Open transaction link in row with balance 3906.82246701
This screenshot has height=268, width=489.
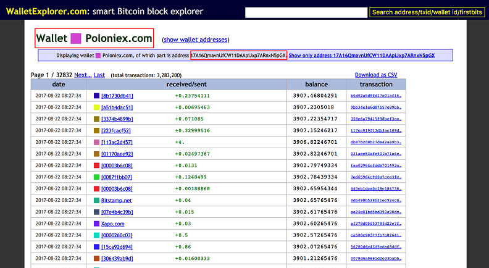pos(376,142)
